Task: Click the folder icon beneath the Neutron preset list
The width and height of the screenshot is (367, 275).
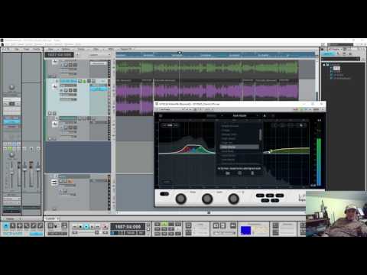Action: point(228,173)
